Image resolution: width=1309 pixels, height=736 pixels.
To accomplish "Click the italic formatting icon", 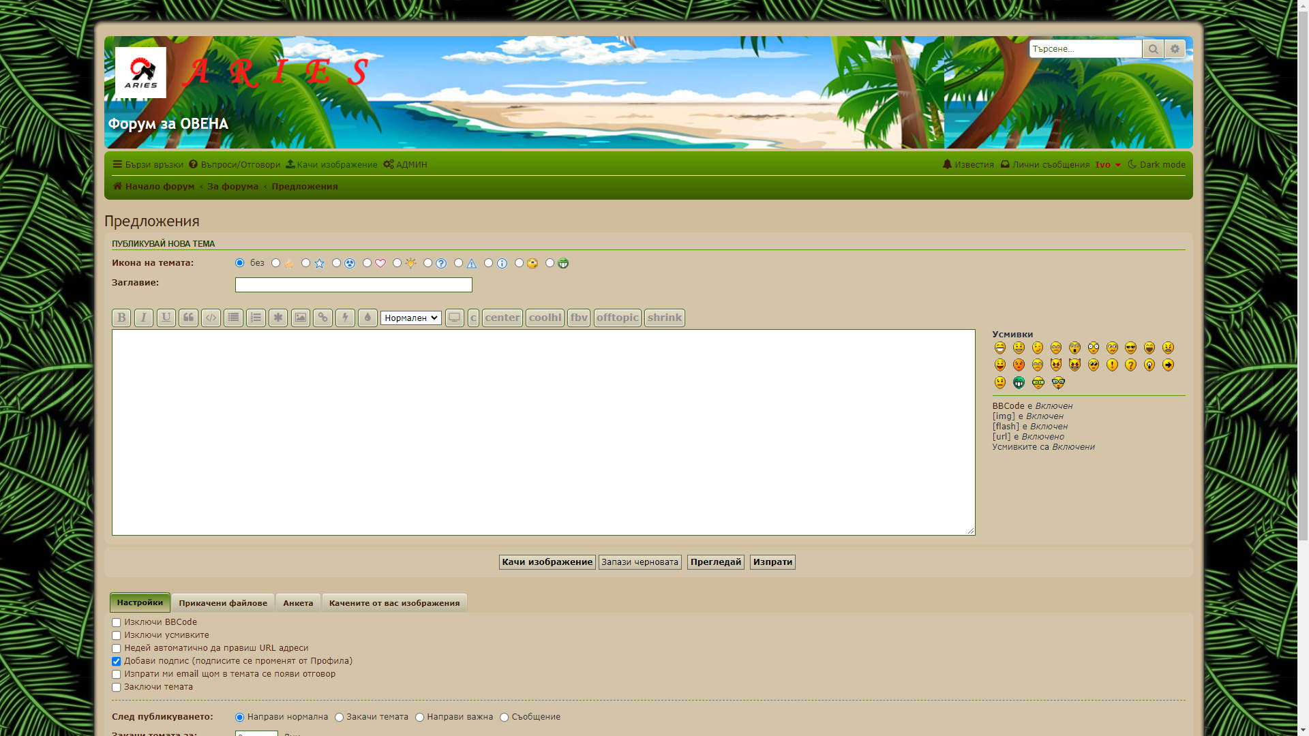I will [x=144, y=318].
